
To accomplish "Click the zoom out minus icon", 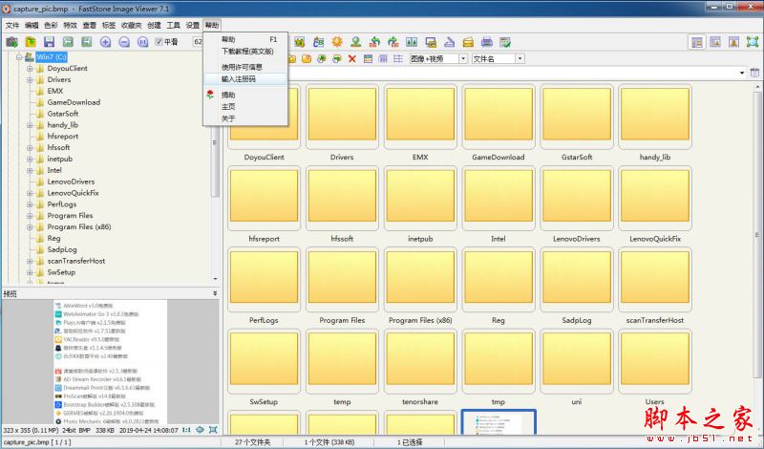I will [124, 42].
